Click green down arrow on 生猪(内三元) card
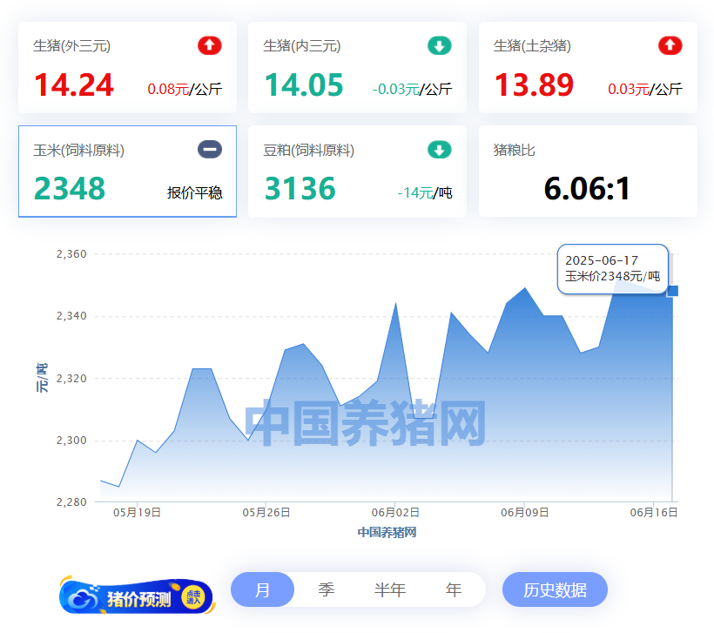714x633 pixels. coord(440,45)
